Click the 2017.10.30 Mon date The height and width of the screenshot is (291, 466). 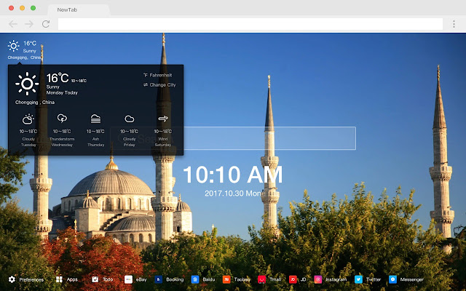pos(233,194)
